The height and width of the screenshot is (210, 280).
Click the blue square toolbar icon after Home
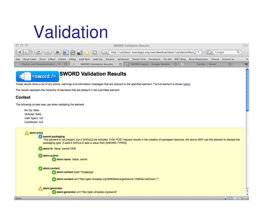[66, 52]
